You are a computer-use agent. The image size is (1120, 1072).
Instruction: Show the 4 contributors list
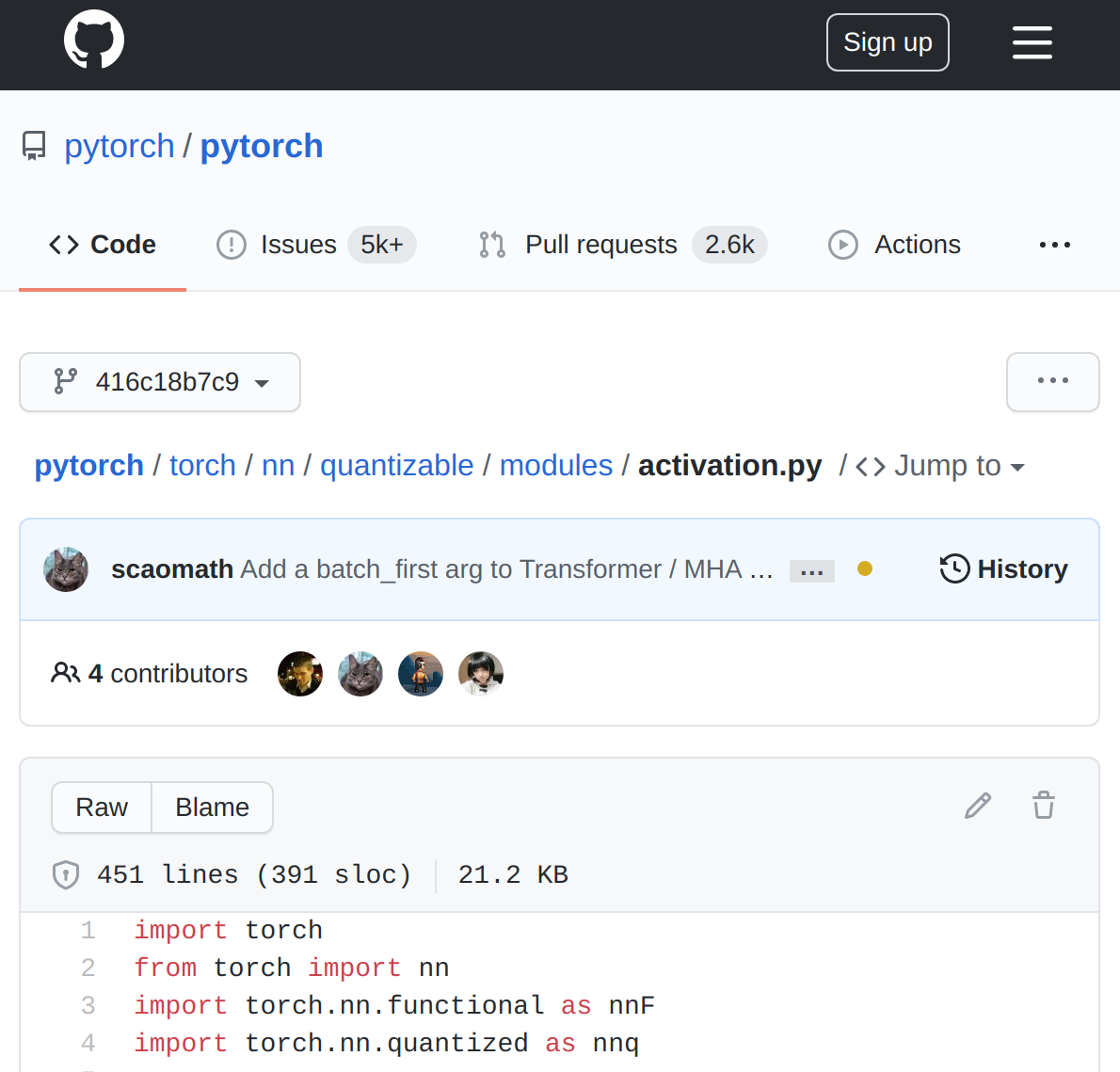[150, 674]
